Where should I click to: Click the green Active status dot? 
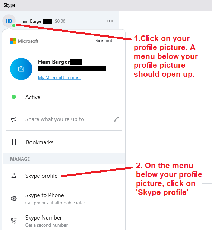[14, 97]
